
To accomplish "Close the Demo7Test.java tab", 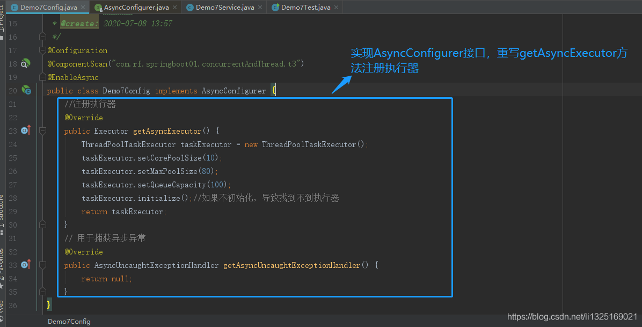I will coord(336,8).
